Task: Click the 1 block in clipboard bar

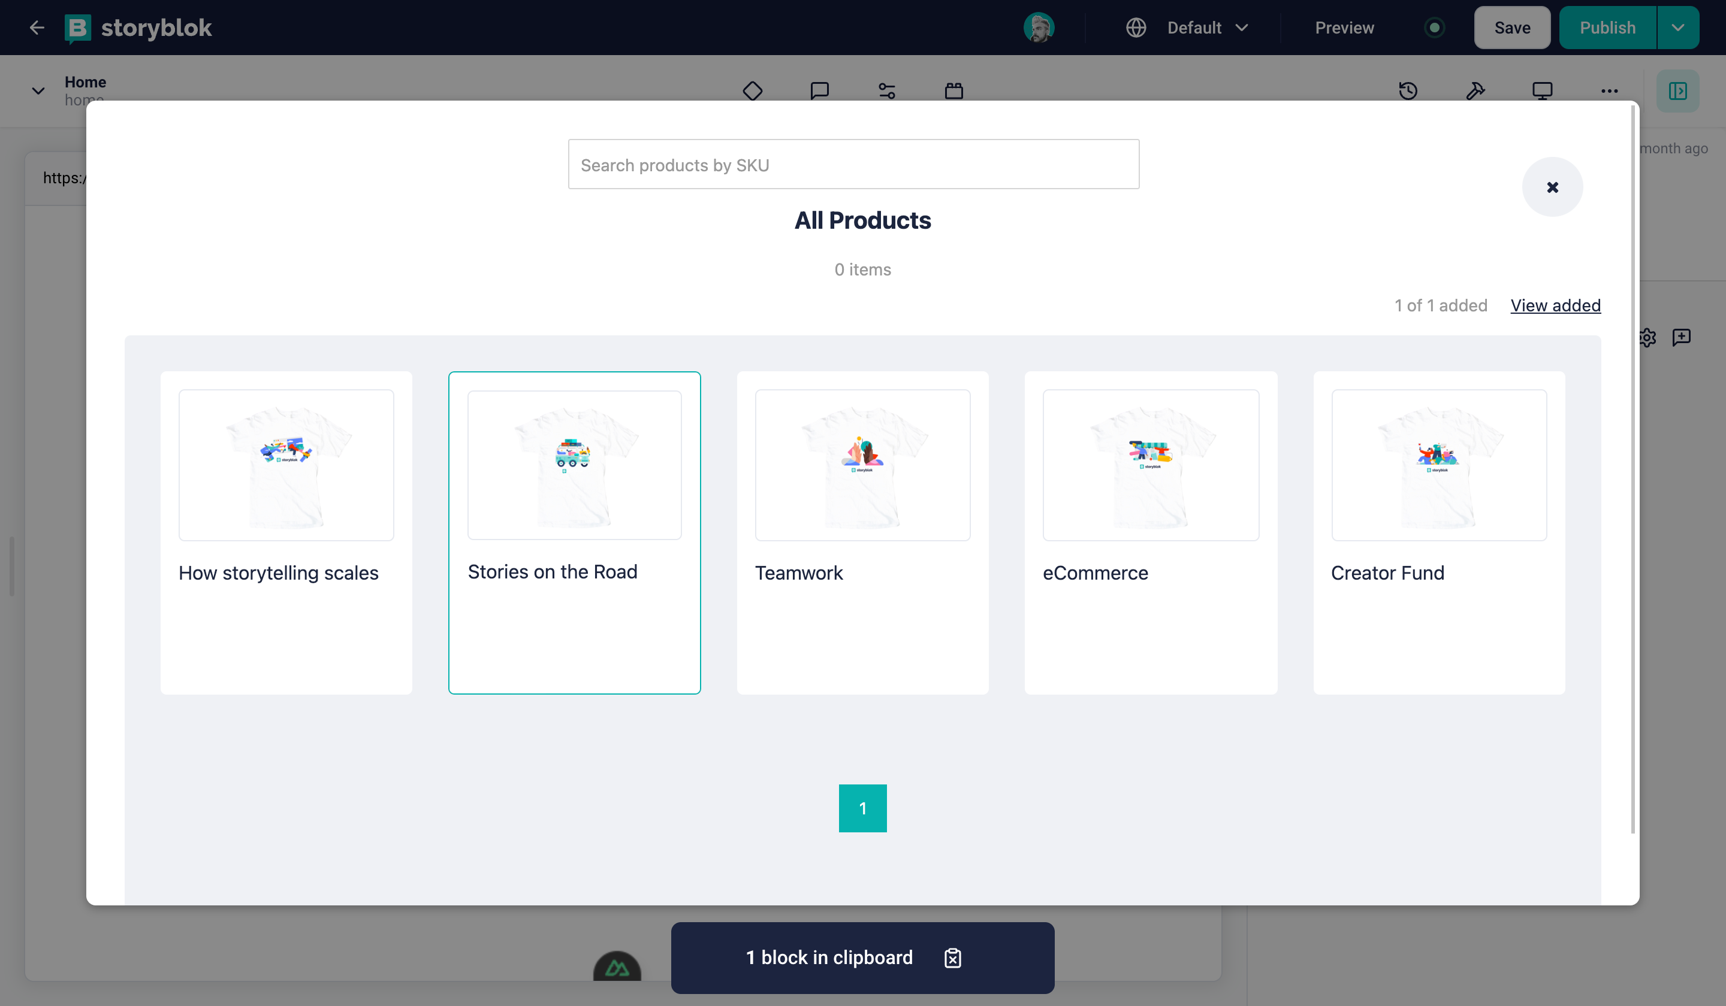Action: pos(862,957)
